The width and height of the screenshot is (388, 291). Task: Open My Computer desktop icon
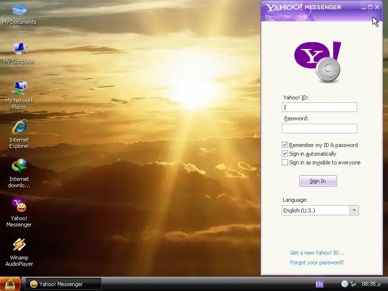pyautogui.click(x=19, y=53)
